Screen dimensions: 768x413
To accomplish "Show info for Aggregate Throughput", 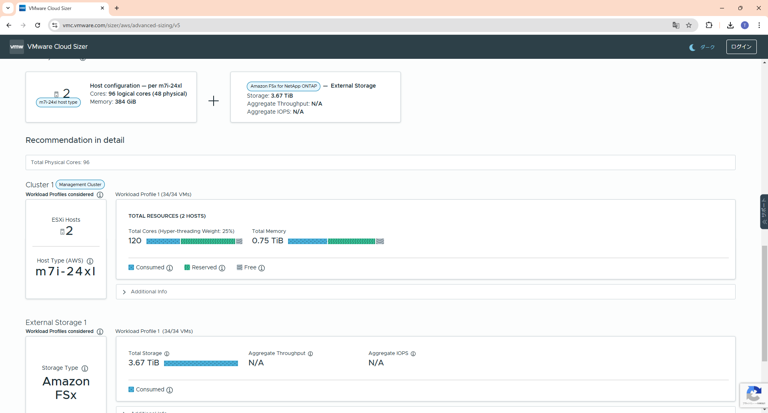I will click(x=310, y=354).
